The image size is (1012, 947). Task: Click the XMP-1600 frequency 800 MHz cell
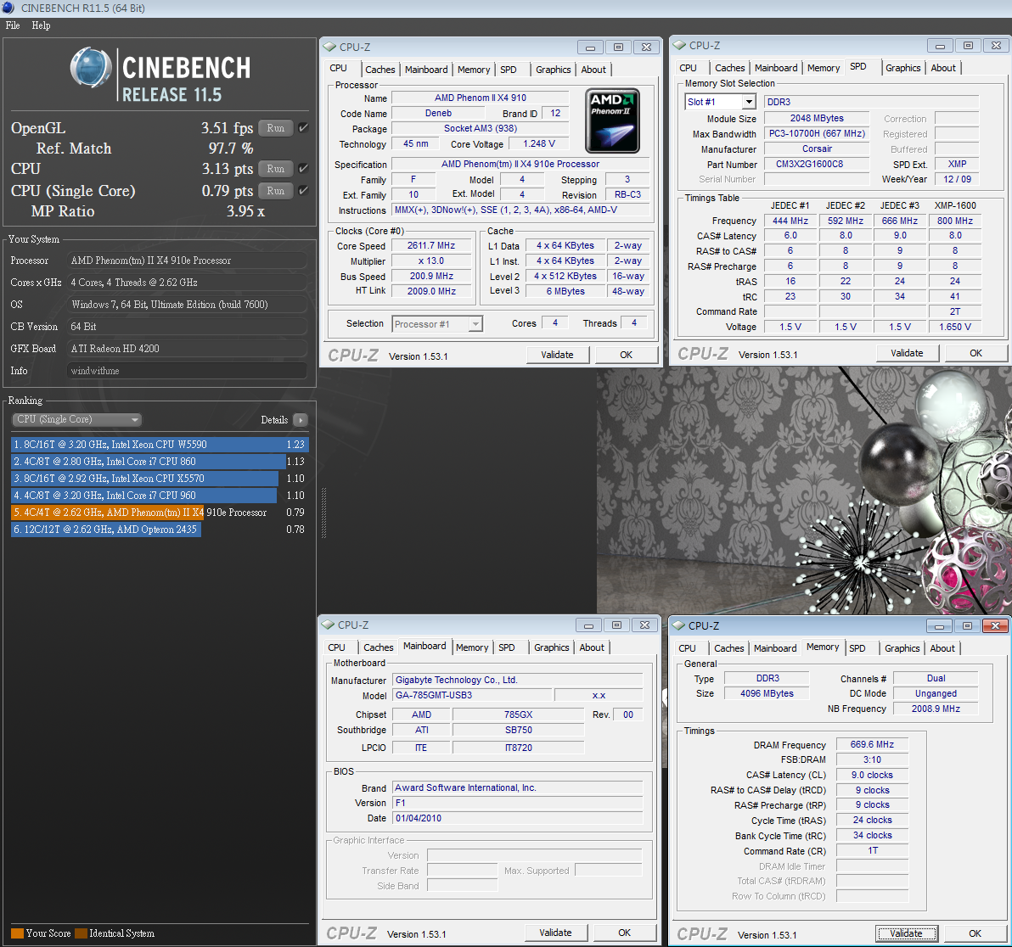coord(954,221)
